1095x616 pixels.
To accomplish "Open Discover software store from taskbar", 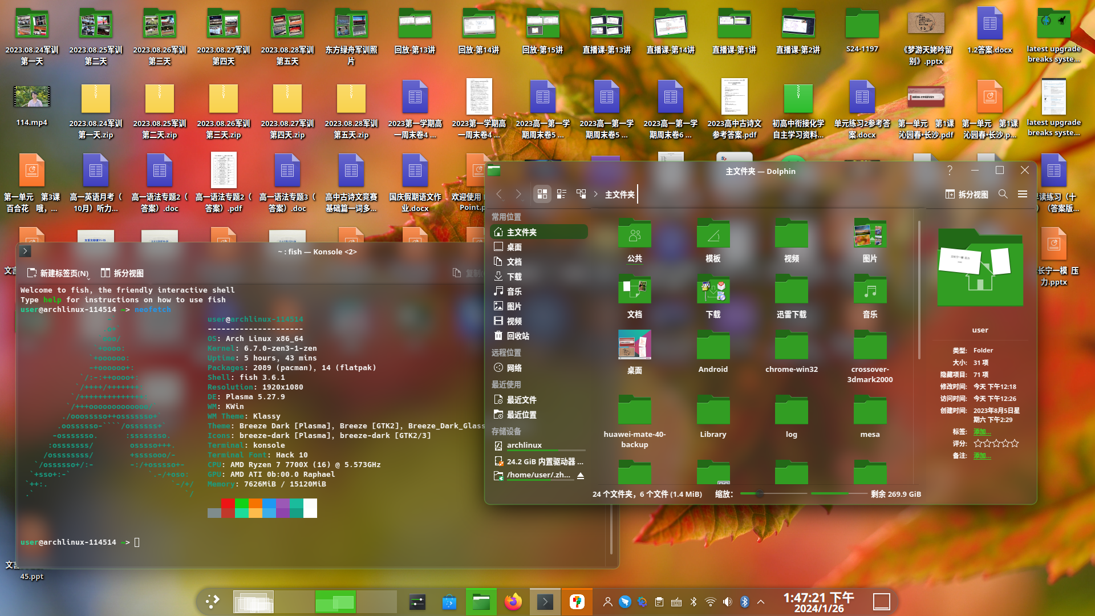I will (449, 602).
